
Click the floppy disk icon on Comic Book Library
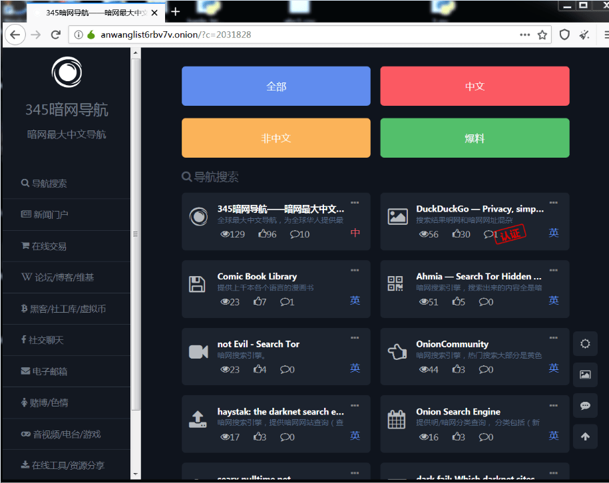[x=197, y=284]
